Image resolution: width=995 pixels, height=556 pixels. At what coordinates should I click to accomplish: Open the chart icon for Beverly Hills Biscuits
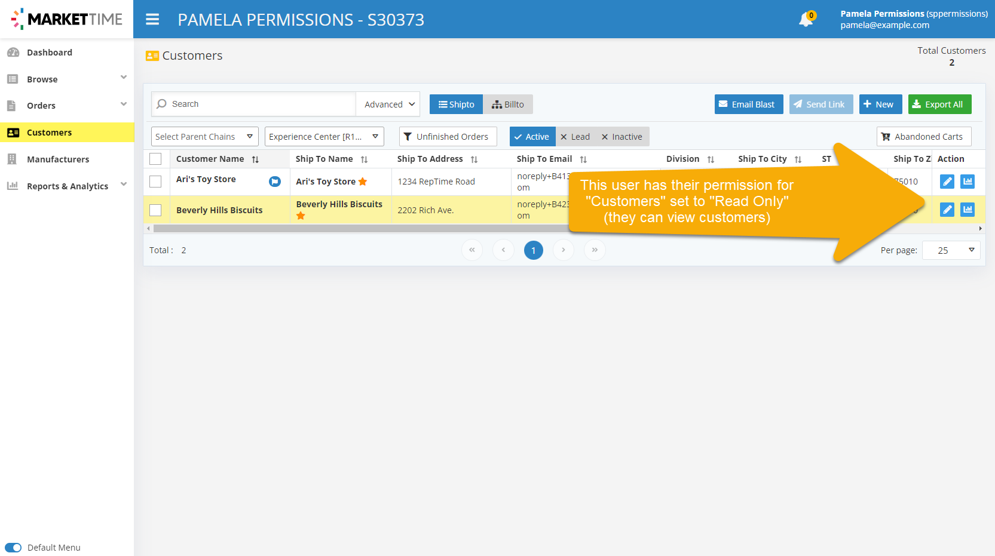click(x=967, y=210)
